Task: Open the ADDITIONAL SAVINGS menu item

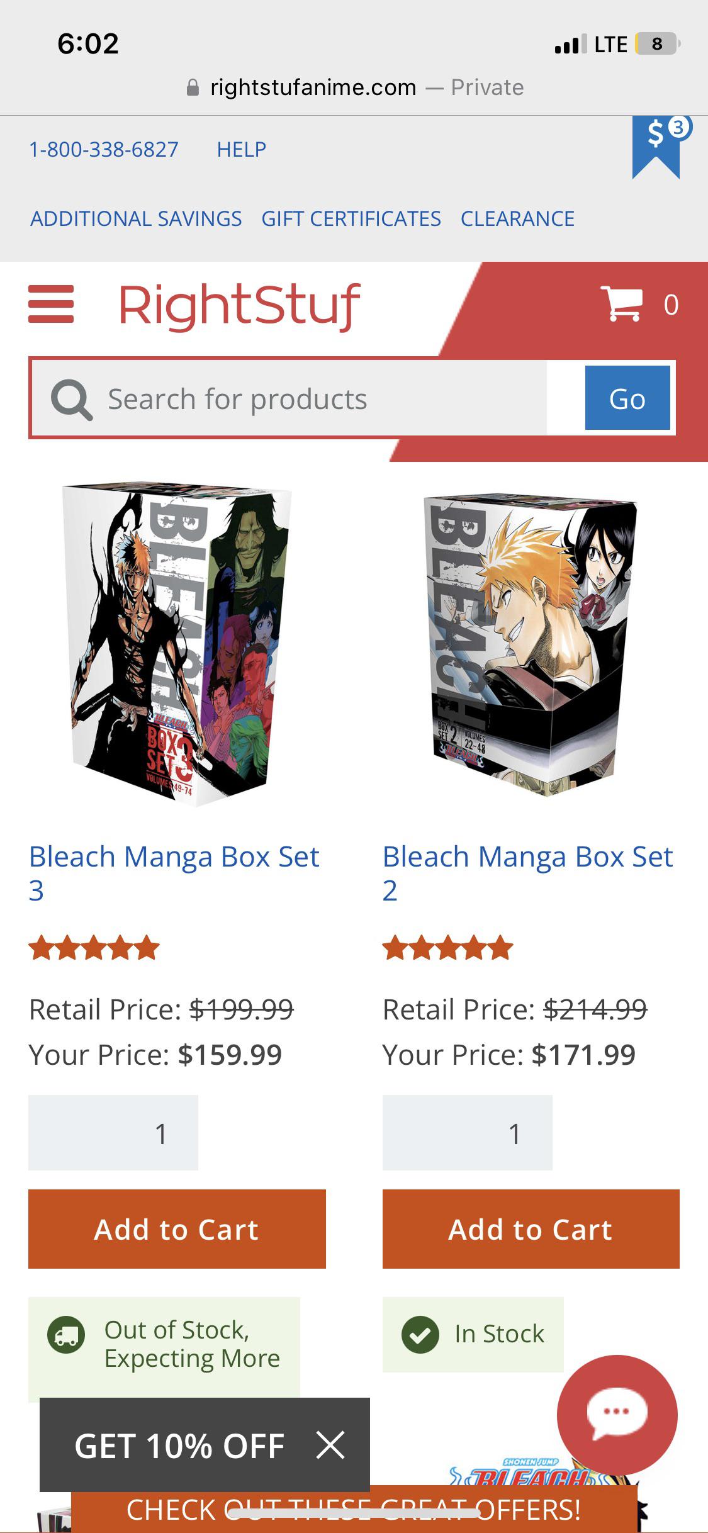Action: pyautogui.click(x=136, y=218)
